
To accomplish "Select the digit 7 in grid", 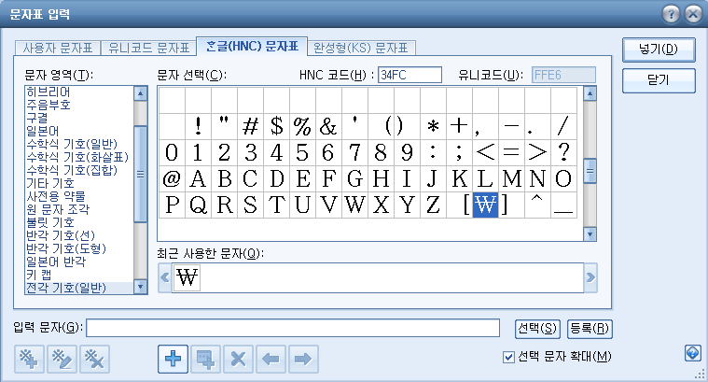I will coord(354,152).
